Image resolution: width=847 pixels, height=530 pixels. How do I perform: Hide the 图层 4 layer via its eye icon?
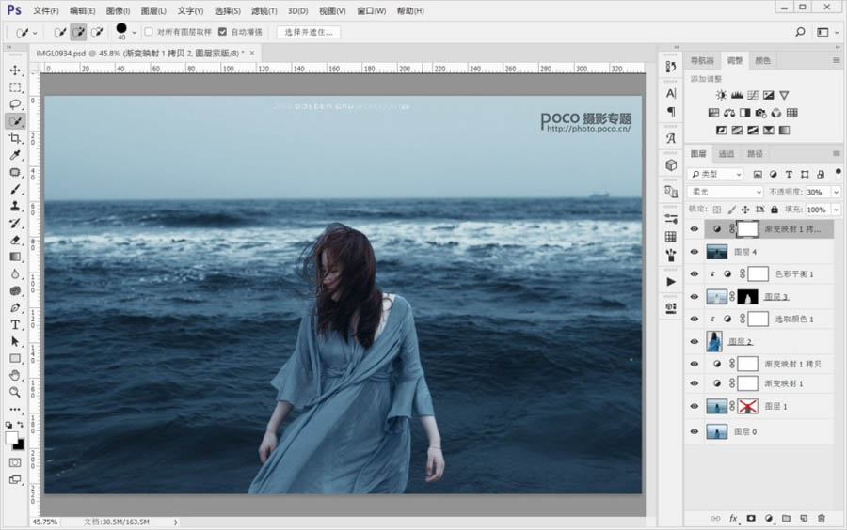tap(695, 252)
